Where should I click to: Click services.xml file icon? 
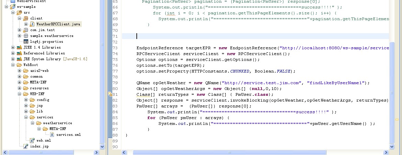[52, 134]
